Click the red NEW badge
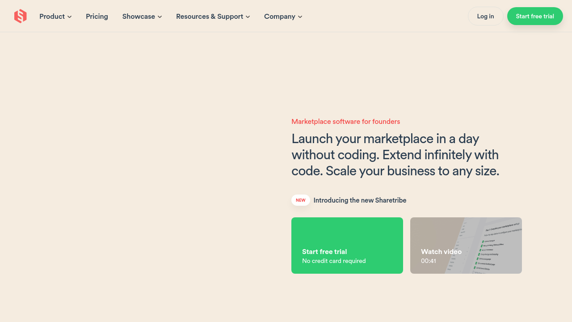This screenshot has width=572, height=322. [301, 200]
